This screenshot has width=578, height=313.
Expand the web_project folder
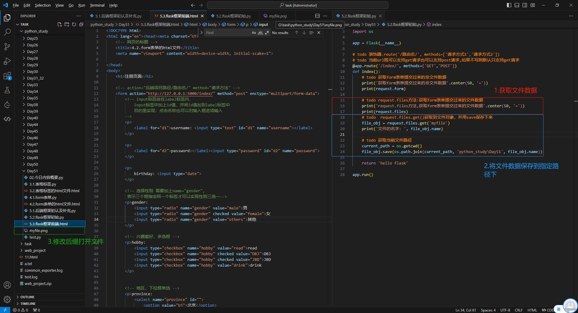tap(35, 250)
